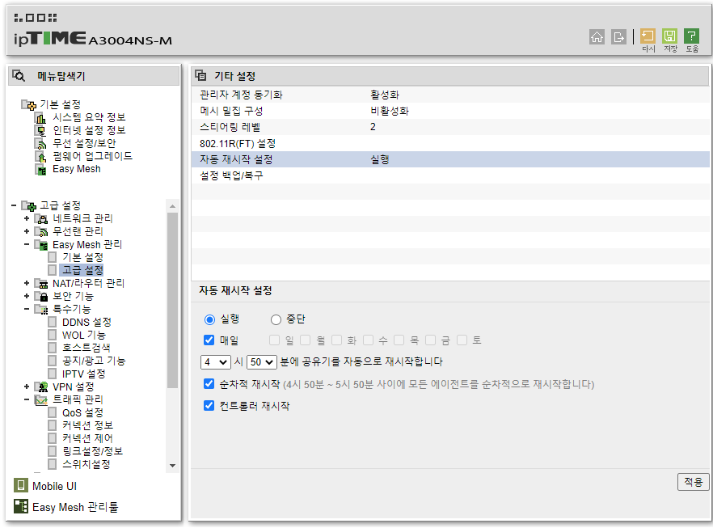Open the minute dropdown showing 50
713x528 pixels.
pos(262,362)
